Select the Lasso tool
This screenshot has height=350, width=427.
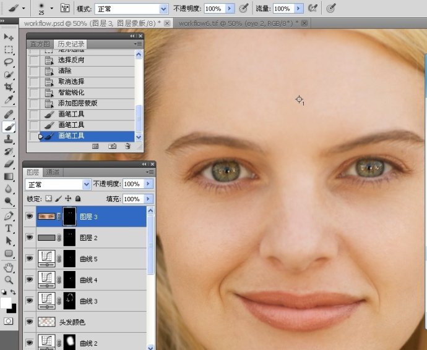(9, 62)
